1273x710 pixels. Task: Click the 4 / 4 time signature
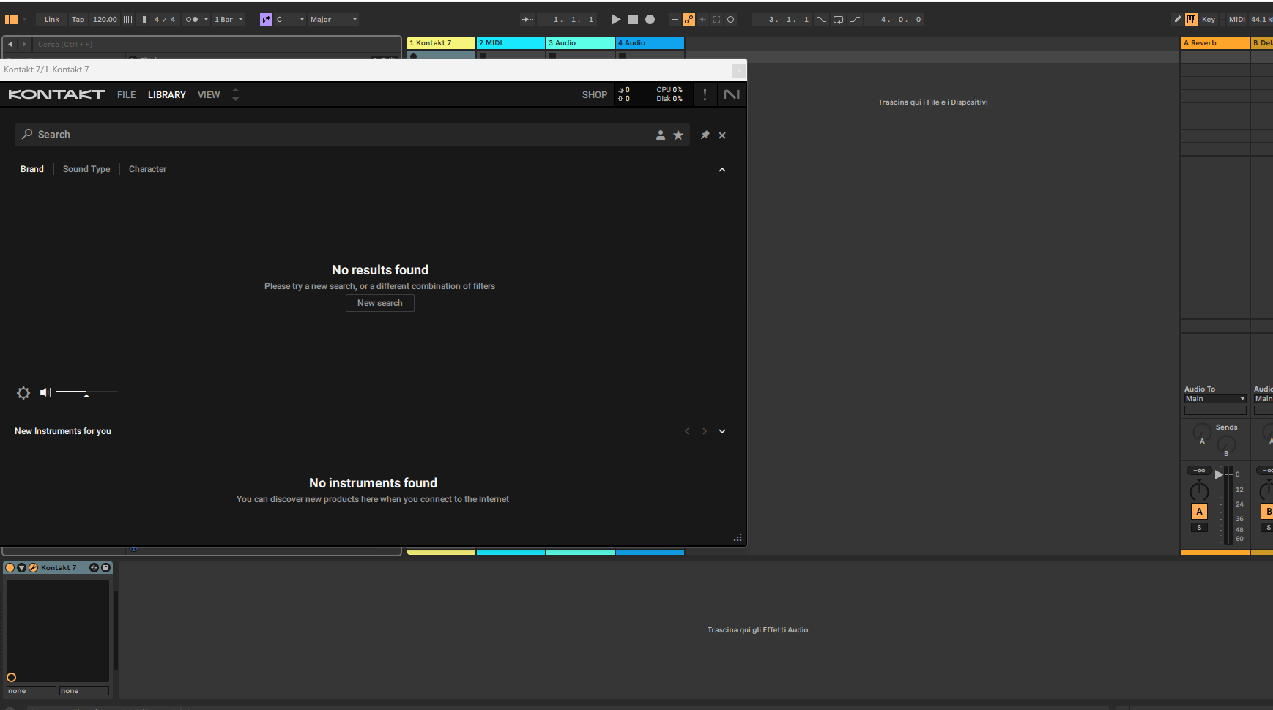coord(165,20)
